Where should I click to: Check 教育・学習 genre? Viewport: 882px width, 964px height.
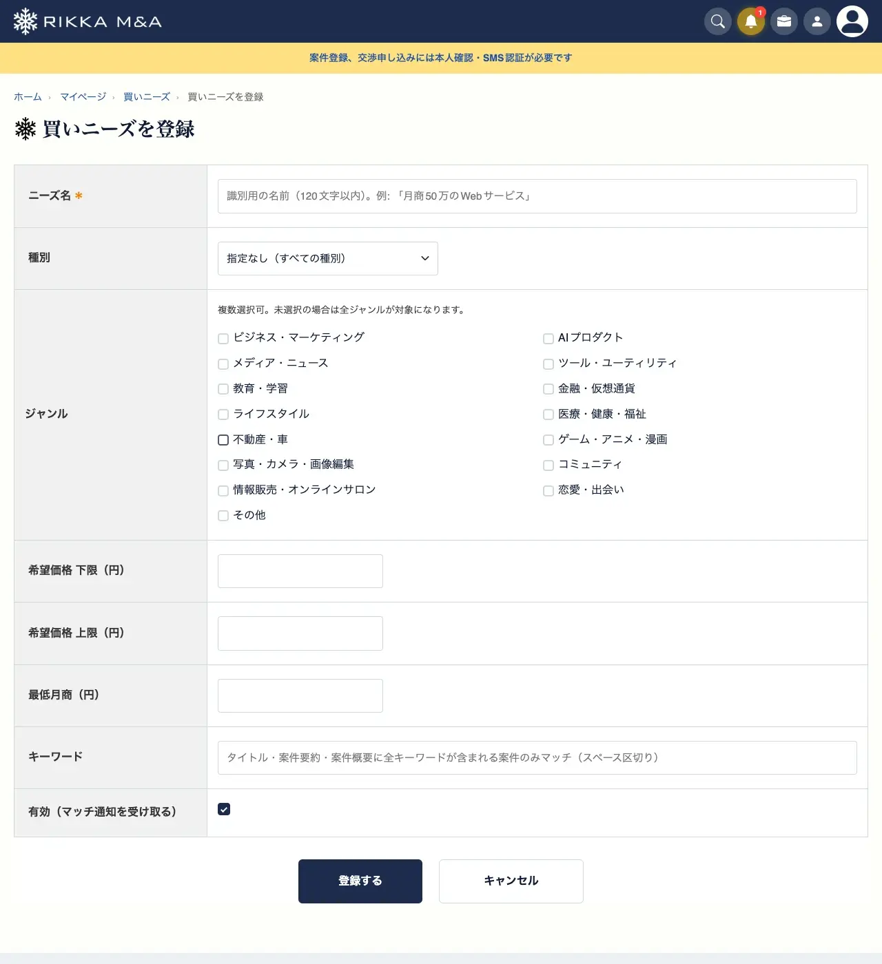(x=223, y=389)
